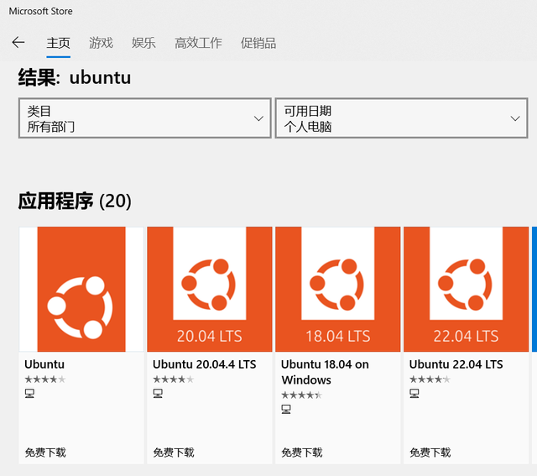This screenshot has width=537, height=476.
Task: Open the 主页 tab
Action: [58, 43]
